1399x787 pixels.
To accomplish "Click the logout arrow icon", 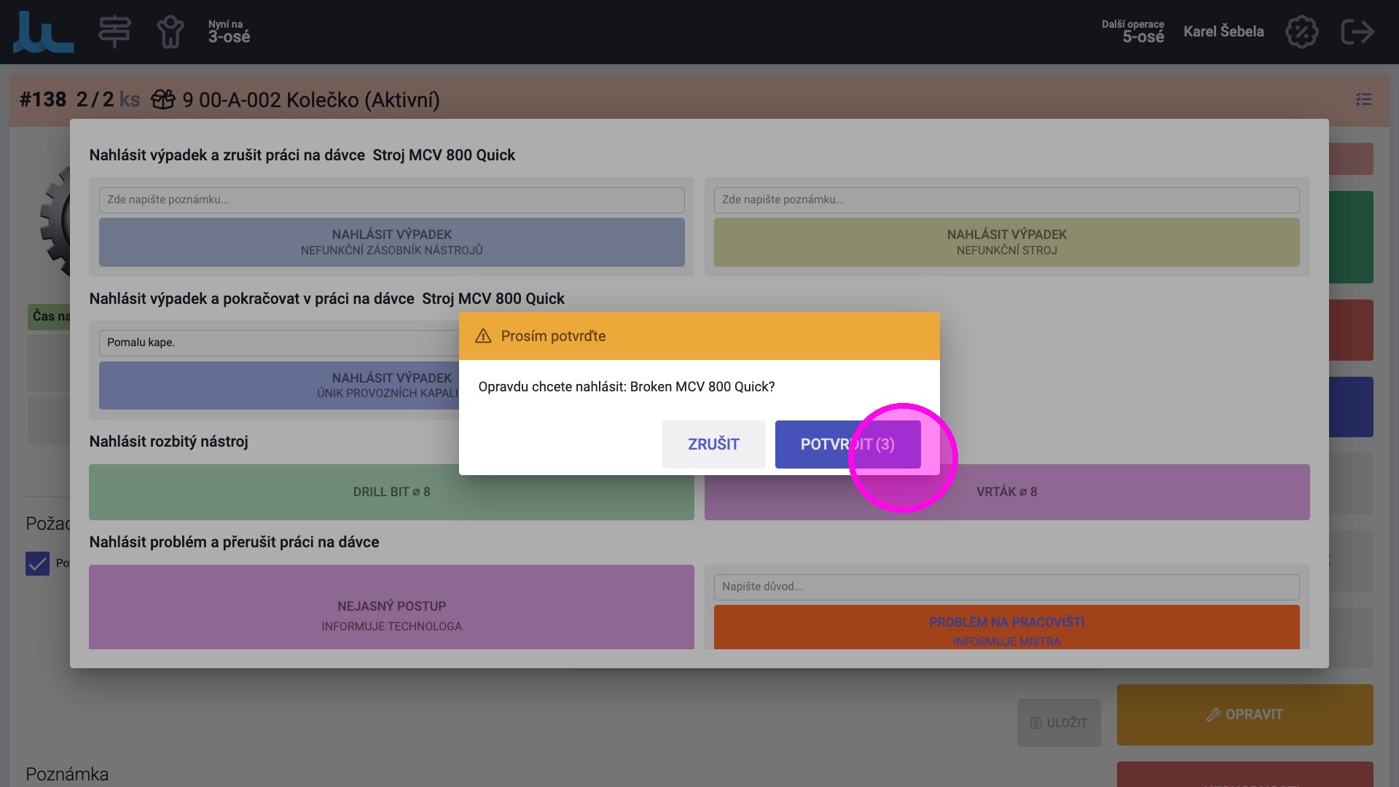I will pos(1357,32).
